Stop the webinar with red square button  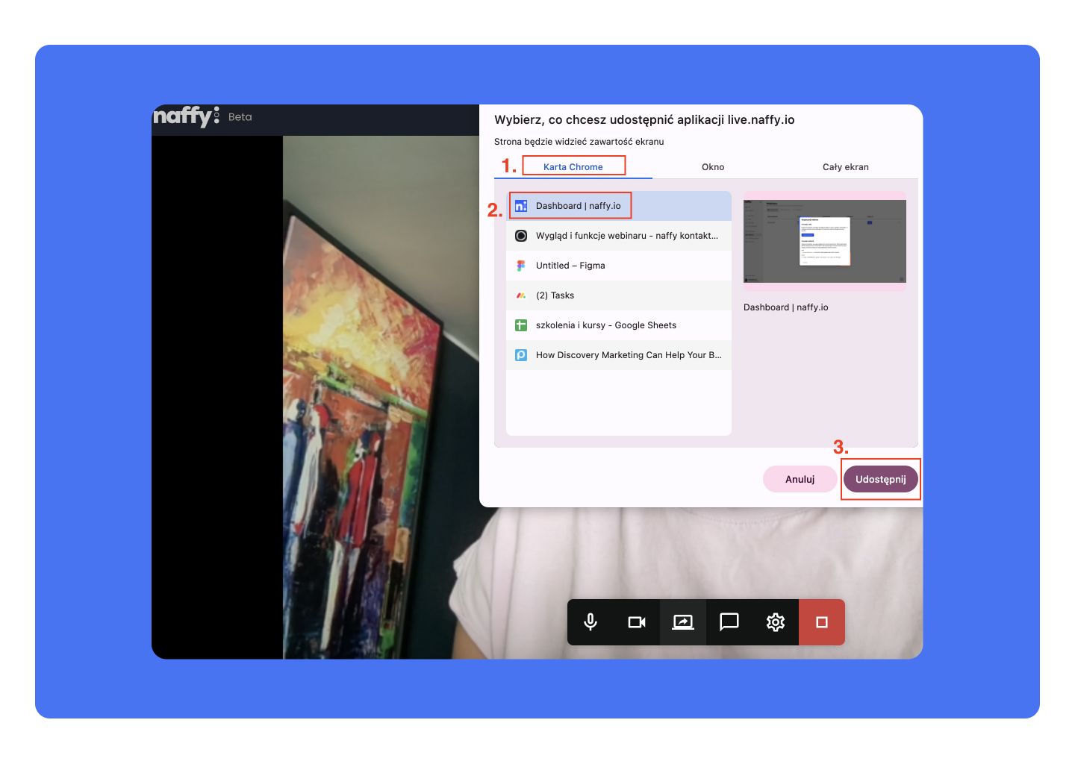(822, 621)
